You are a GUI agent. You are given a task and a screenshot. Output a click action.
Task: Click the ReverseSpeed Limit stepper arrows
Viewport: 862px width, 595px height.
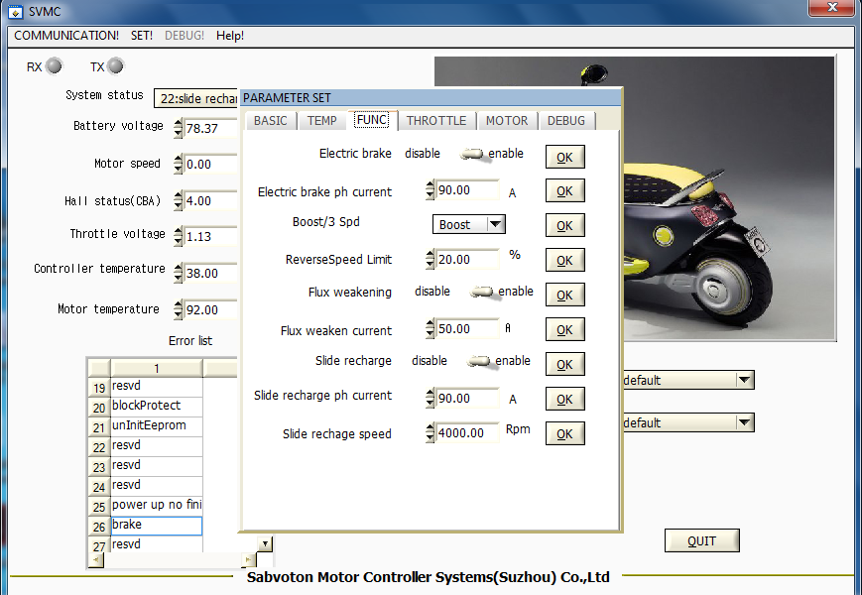430,260
